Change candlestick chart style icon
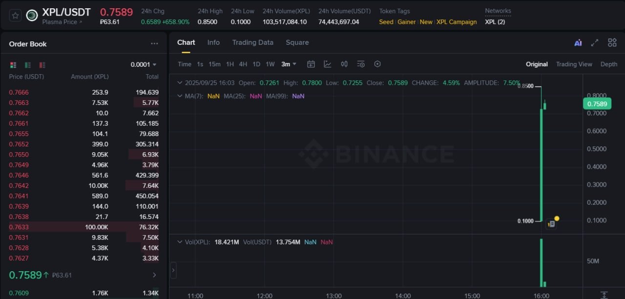 pos(344,64)
